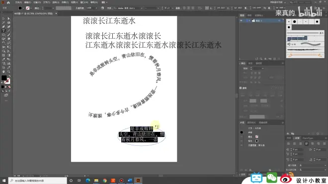328x184 pixels.
Task: Choose the Hand tool
Action: pos(3,71)
